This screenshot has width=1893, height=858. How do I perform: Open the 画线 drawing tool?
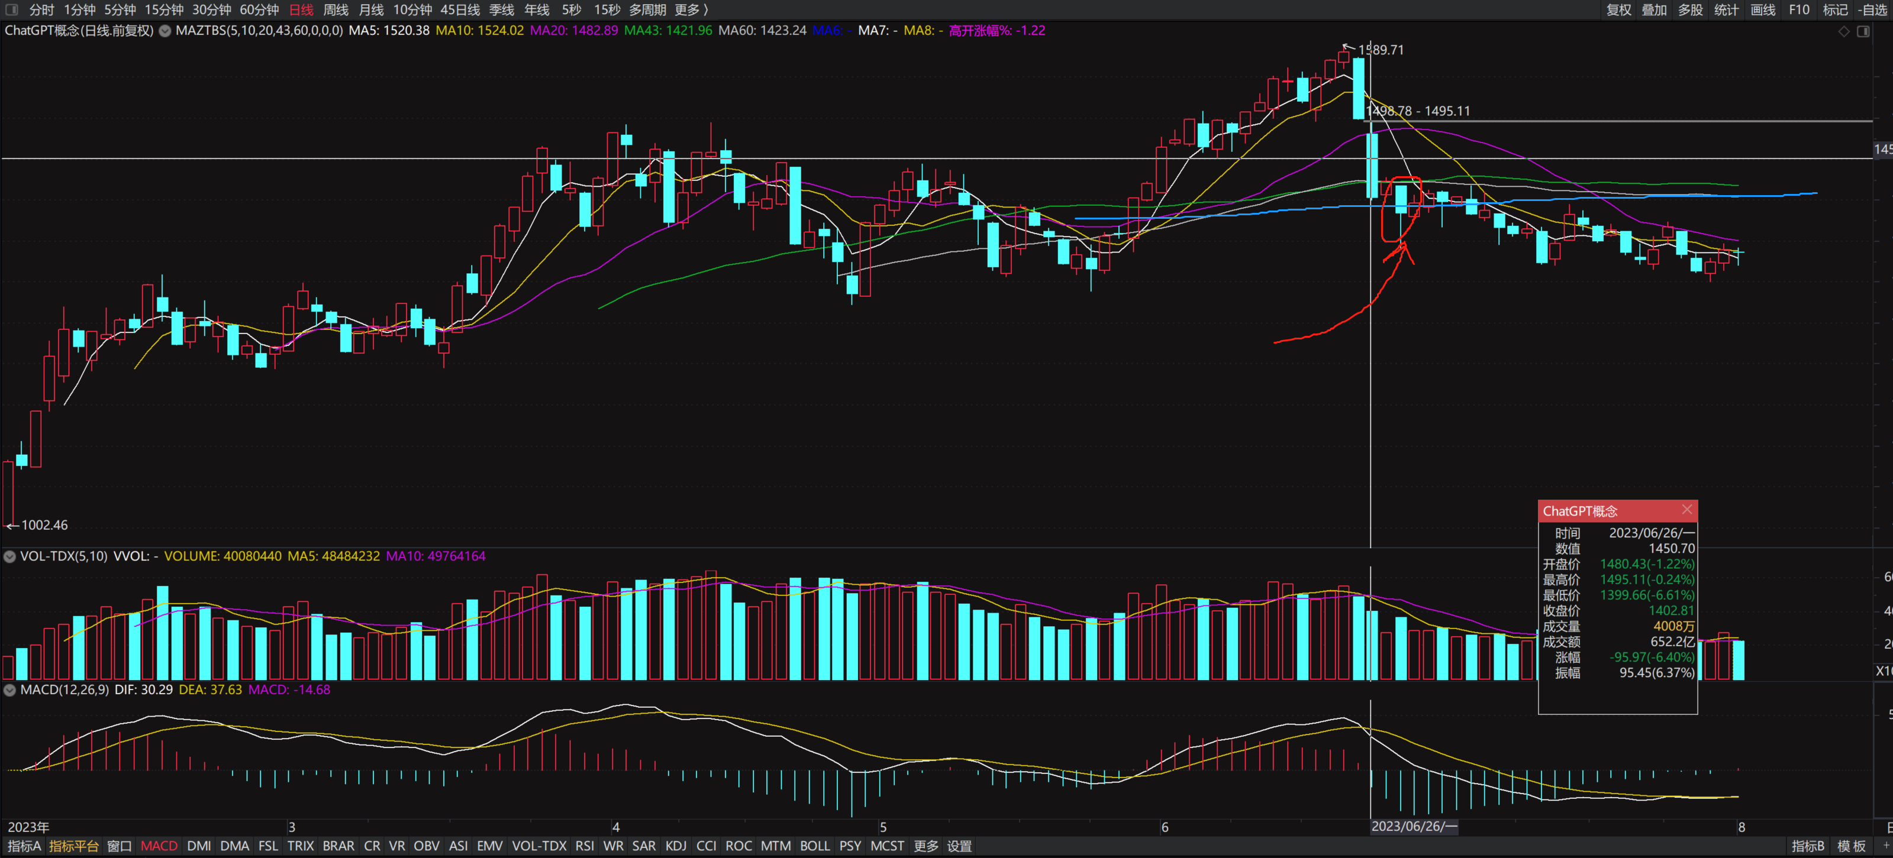(x=1763, y=9)
